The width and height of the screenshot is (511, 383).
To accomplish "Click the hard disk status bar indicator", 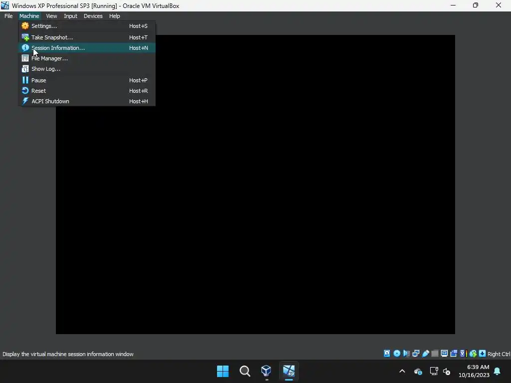I will [x=387, y=354].
